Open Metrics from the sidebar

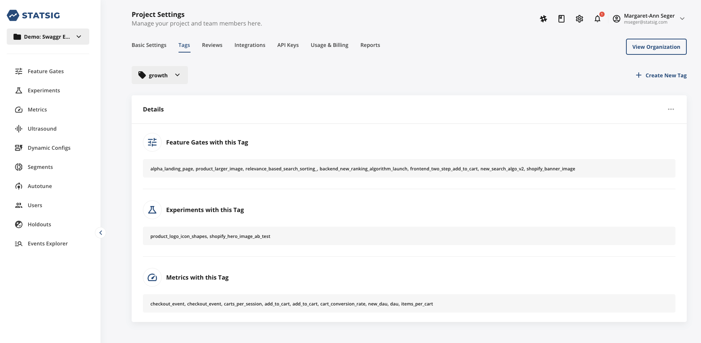point(19,110)
